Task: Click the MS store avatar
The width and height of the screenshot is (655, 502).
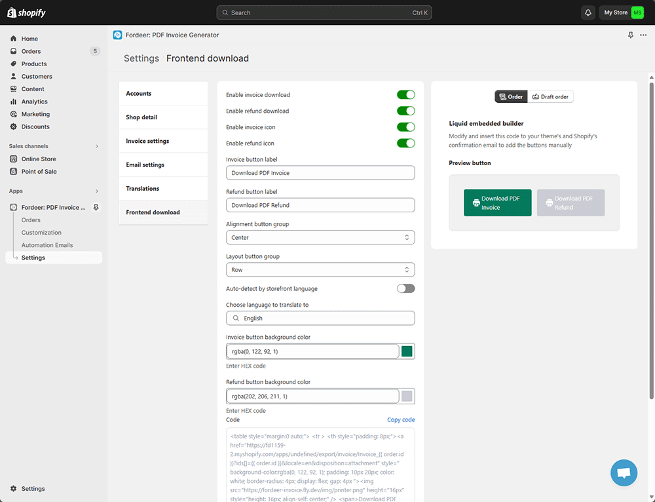Action: coord(637,12)
